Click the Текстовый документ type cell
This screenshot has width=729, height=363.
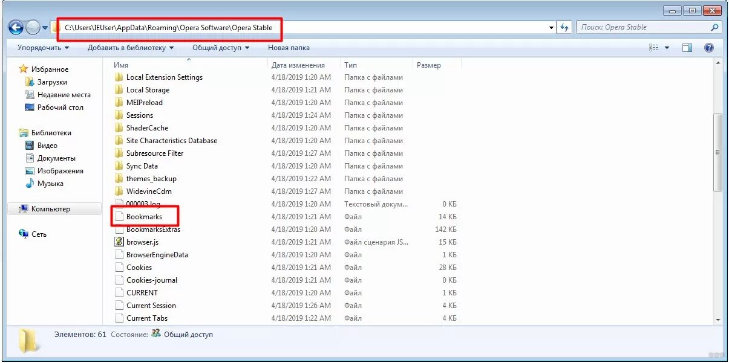374,204
